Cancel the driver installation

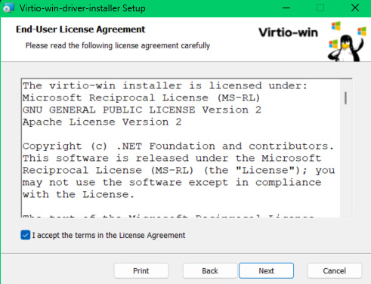335,270
